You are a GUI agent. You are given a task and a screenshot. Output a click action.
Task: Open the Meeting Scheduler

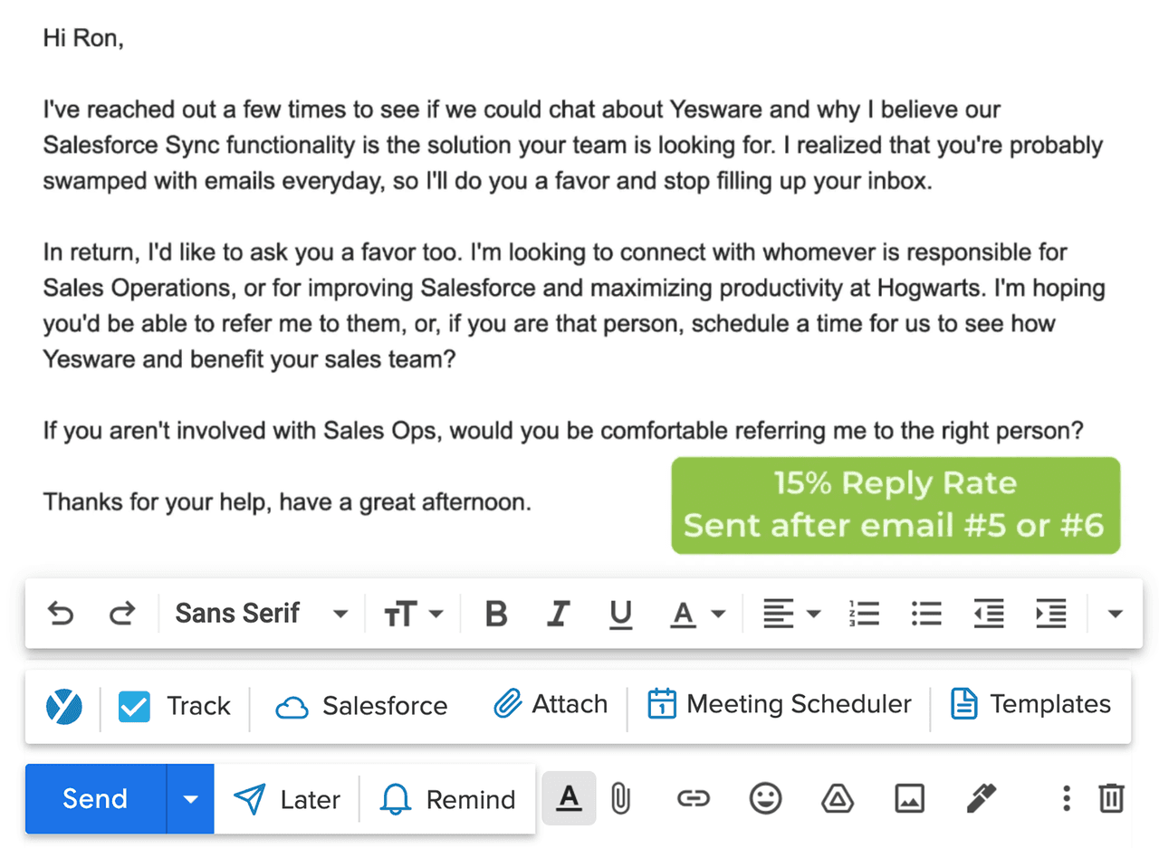click(779, 703)
